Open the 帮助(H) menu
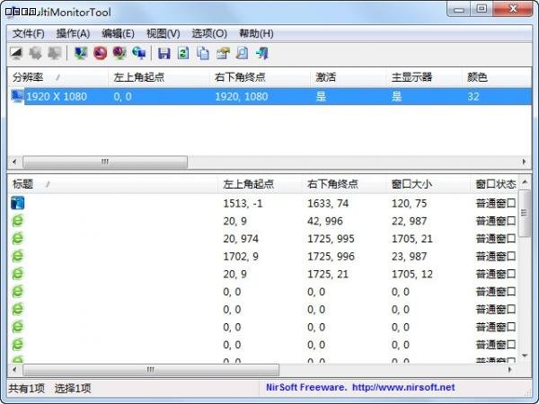Screen dimensions: 539x404 coord(256,34)
